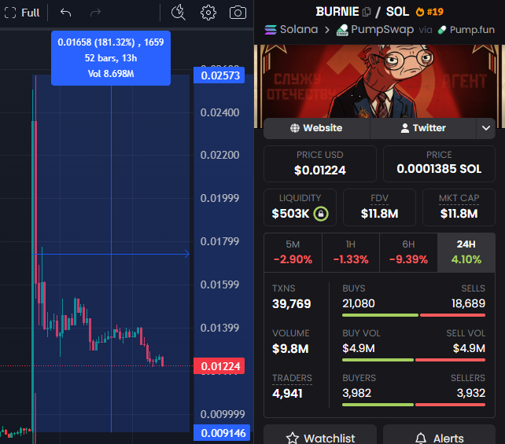The width and height of the screenshot is (505, 444).
Task: Redo the chart action
Action: coord(95,13)
